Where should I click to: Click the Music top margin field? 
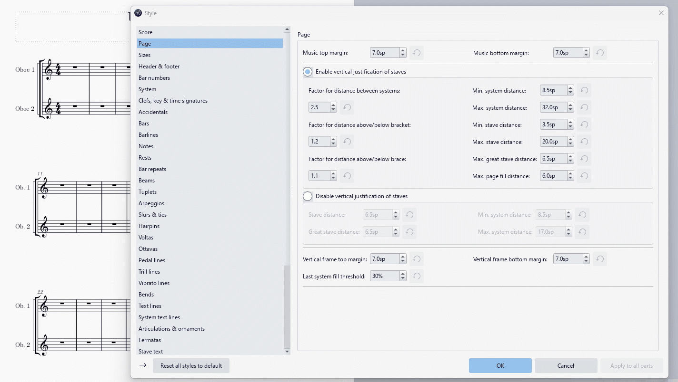pos(385,53)
